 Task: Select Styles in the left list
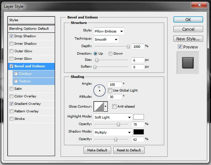point(31,20)
